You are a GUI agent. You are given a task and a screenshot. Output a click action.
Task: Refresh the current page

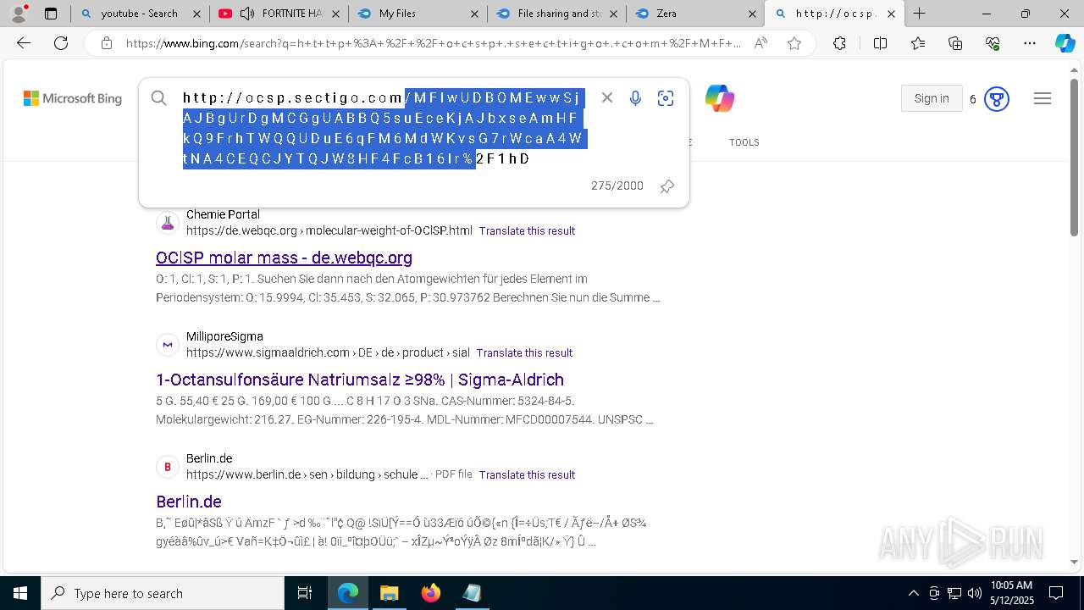pos(61,43)
